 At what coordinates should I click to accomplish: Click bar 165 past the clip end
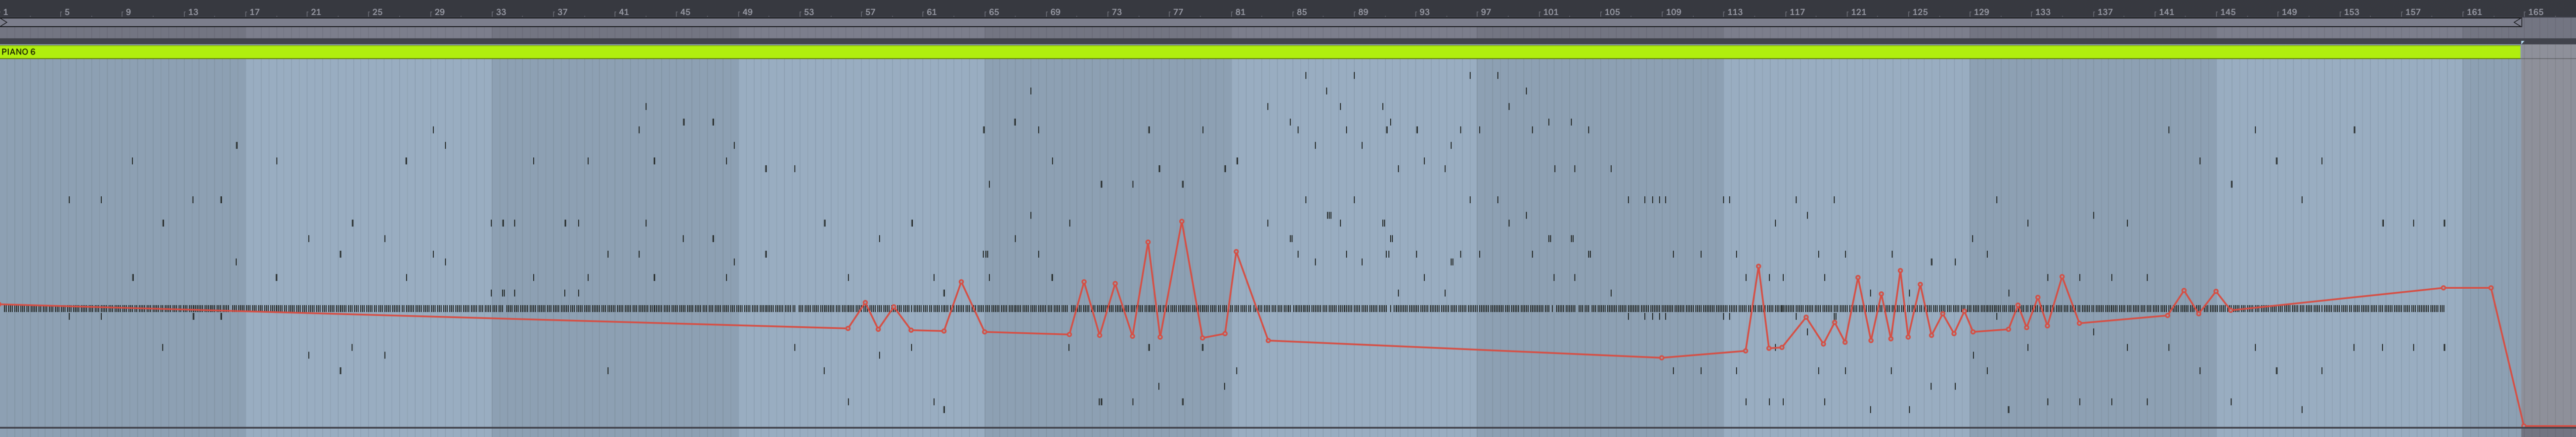(x=2534, y=12)
